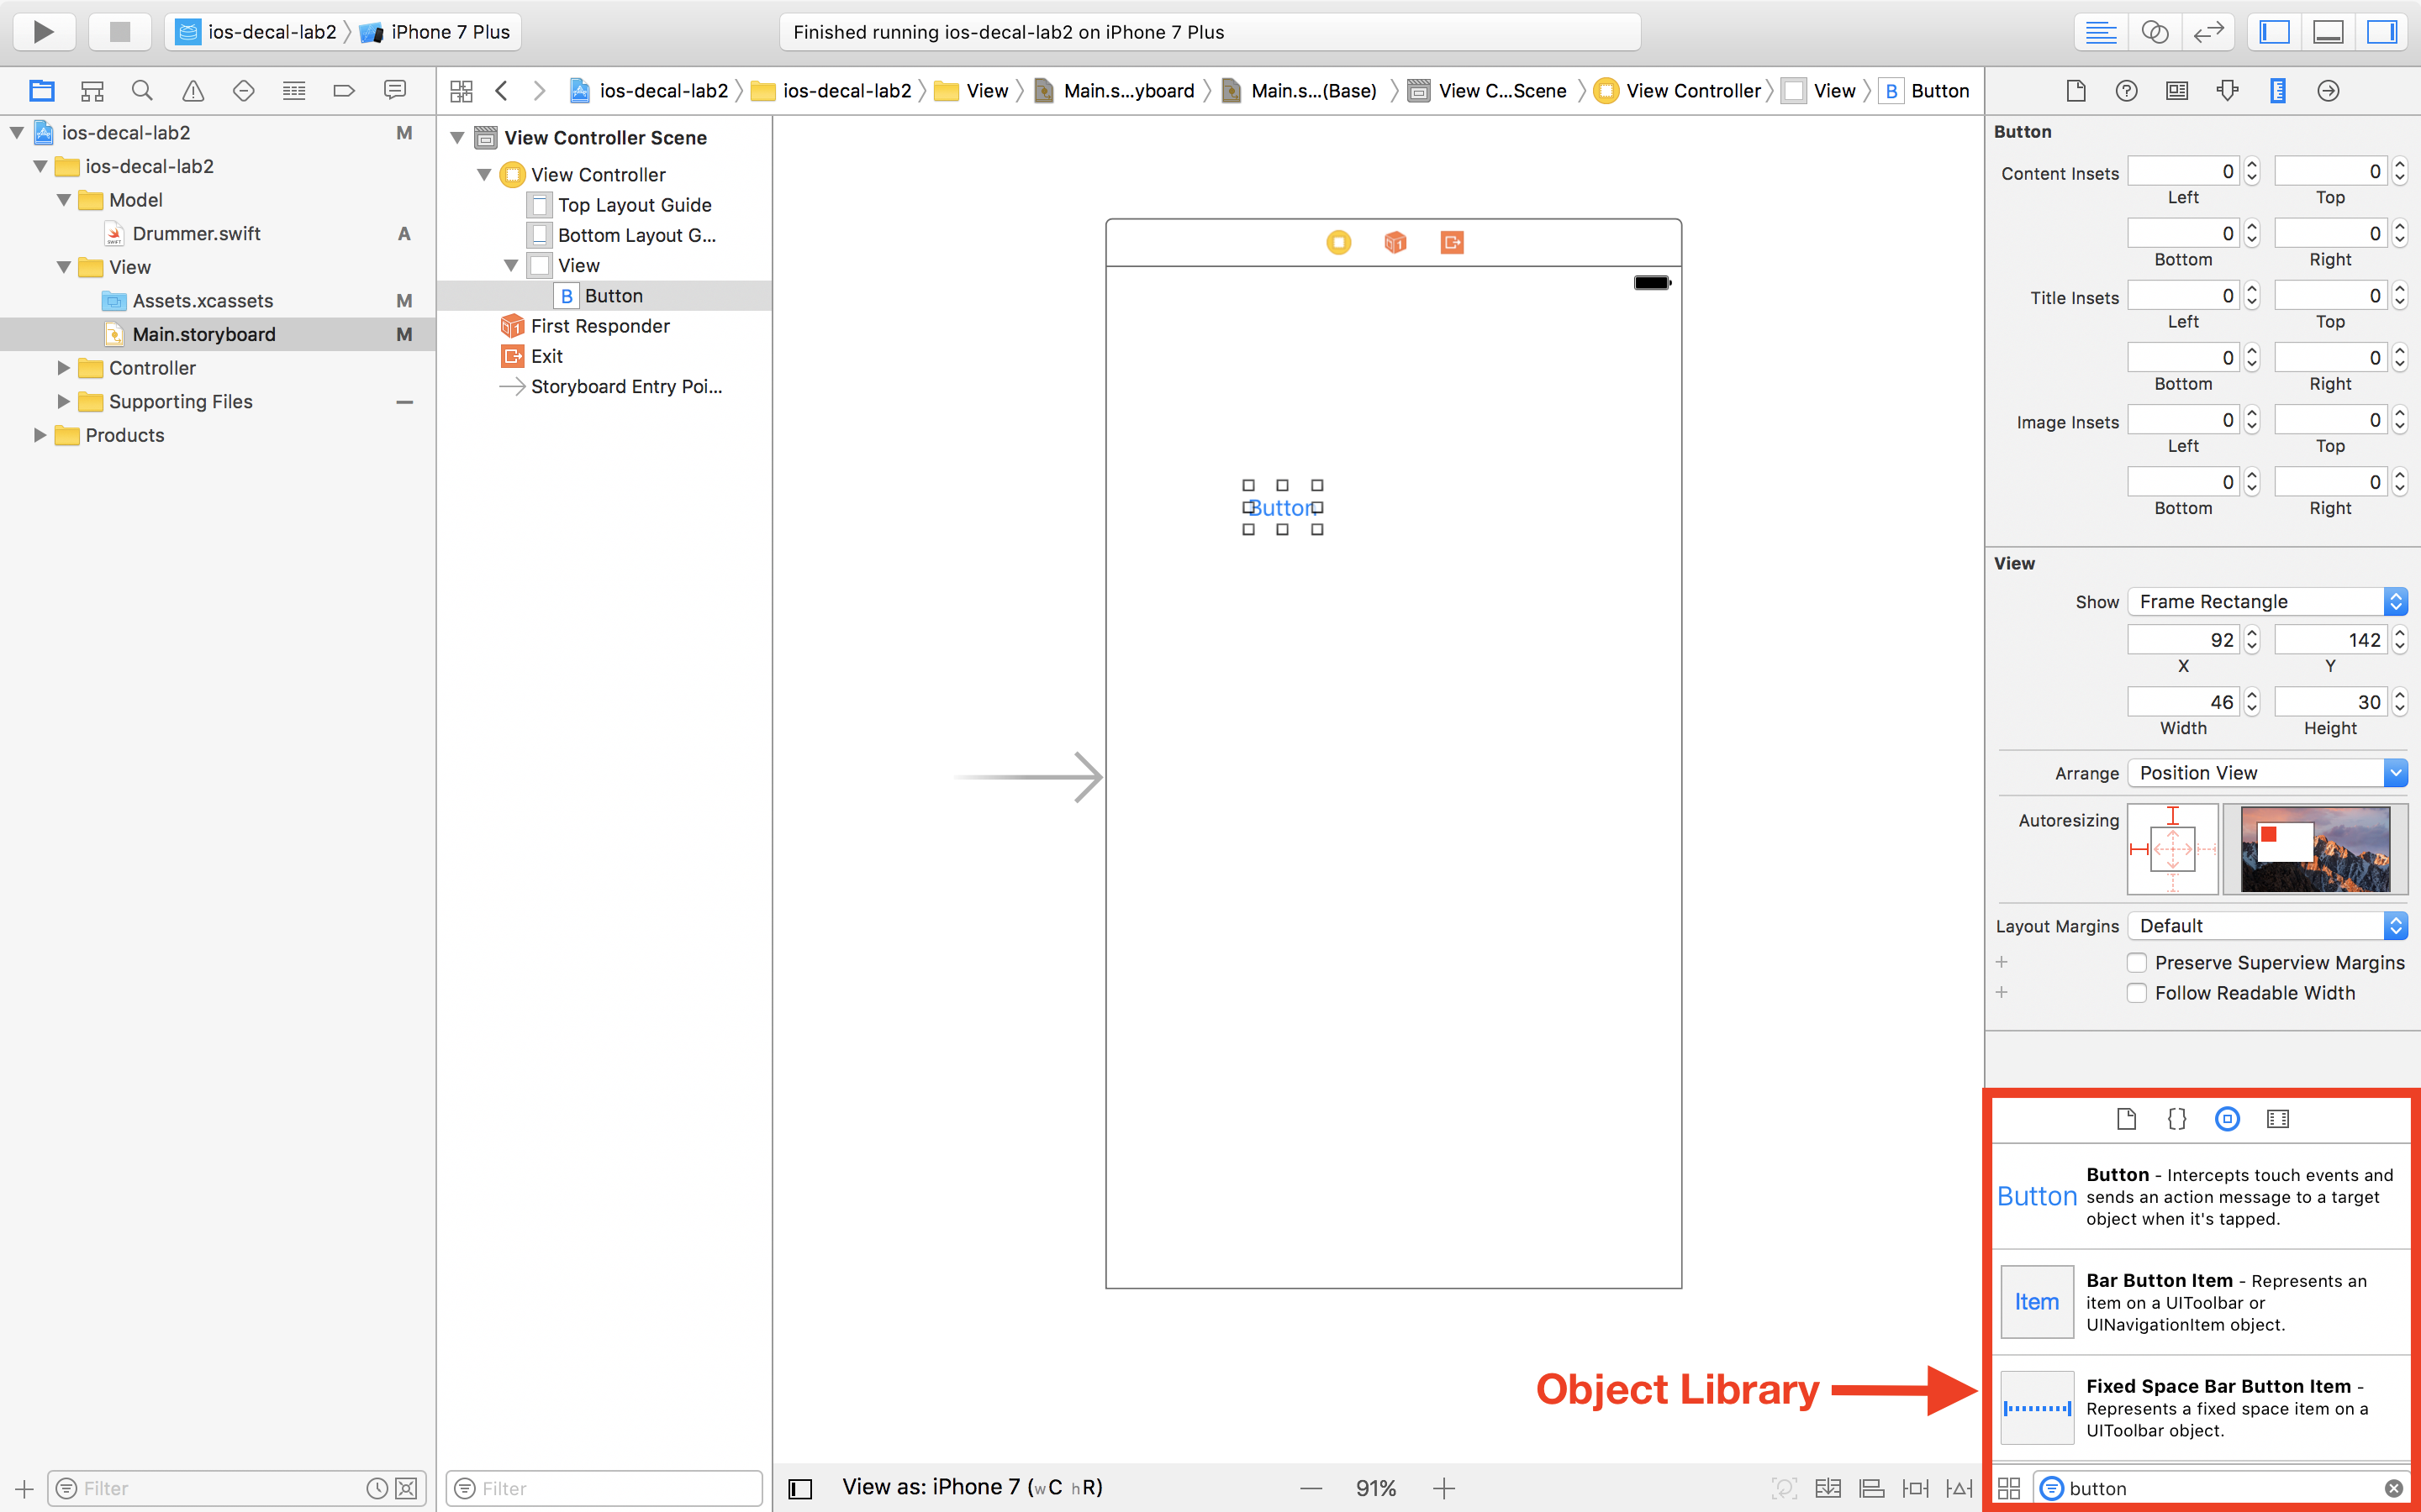
Task: Open the Add New Constraints menu
Action: click(1916, 1488)
